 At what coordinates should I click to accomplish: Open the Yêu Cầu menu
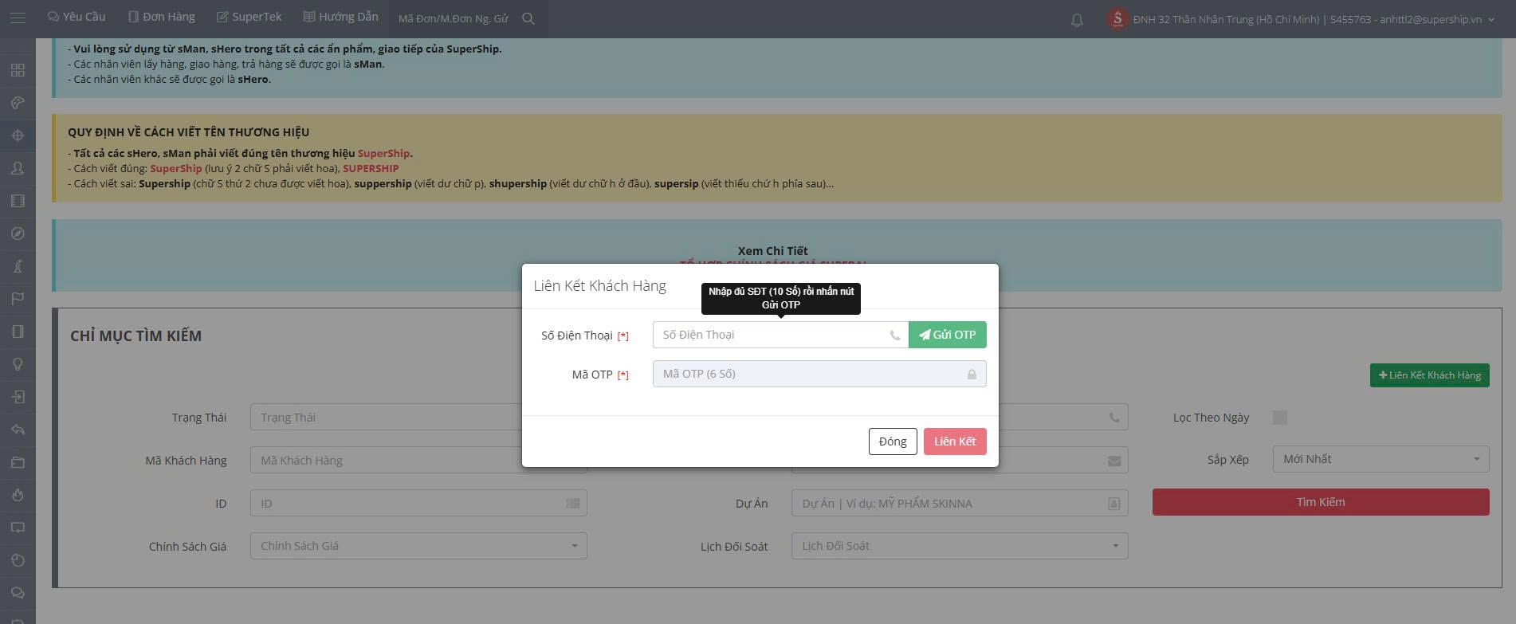pyautogui.click(x=77, y=17)
